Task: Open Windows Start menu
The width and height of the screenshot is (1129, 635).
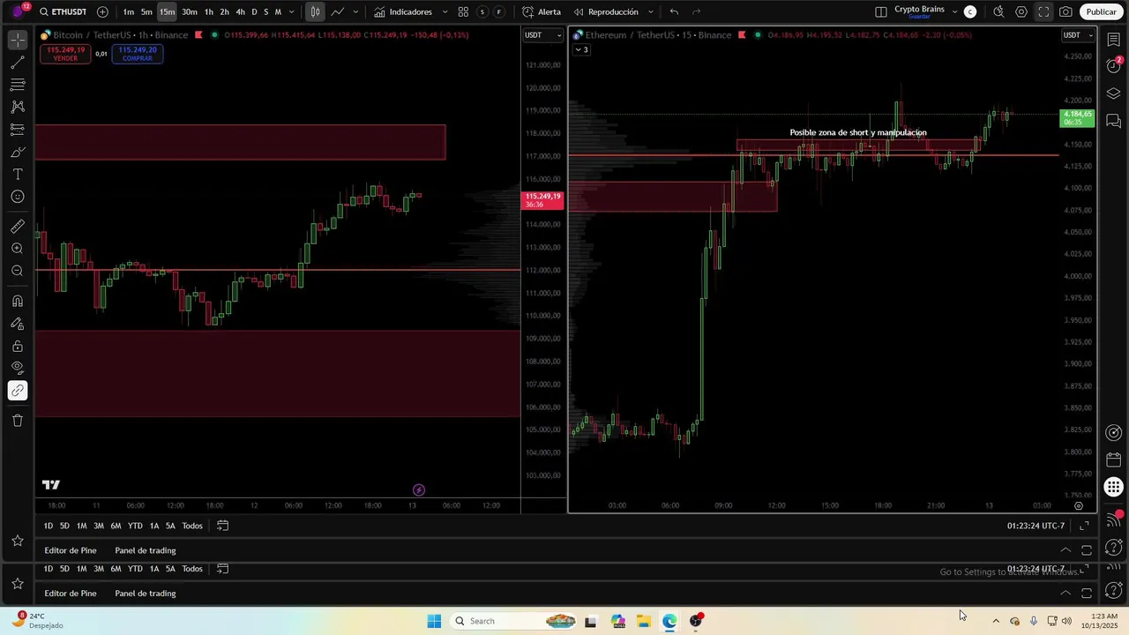Action: 434,621
